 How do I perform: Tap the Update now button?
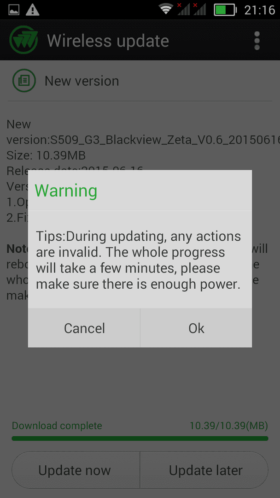[x=76, y=470]
